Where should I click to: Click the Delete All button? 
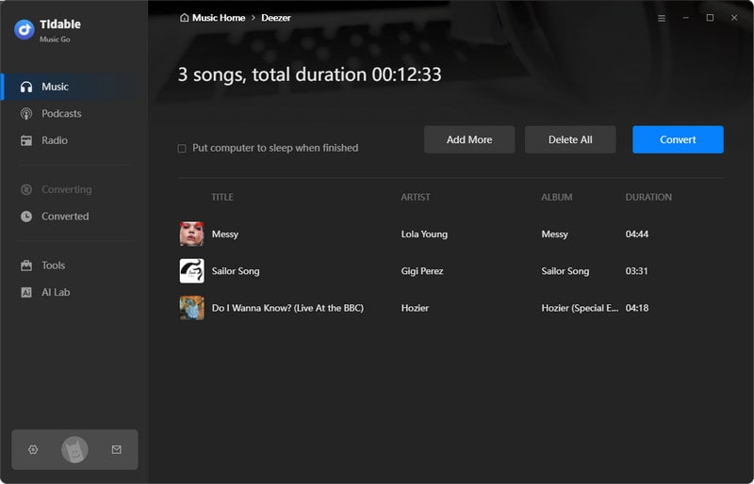click(570, 140)
